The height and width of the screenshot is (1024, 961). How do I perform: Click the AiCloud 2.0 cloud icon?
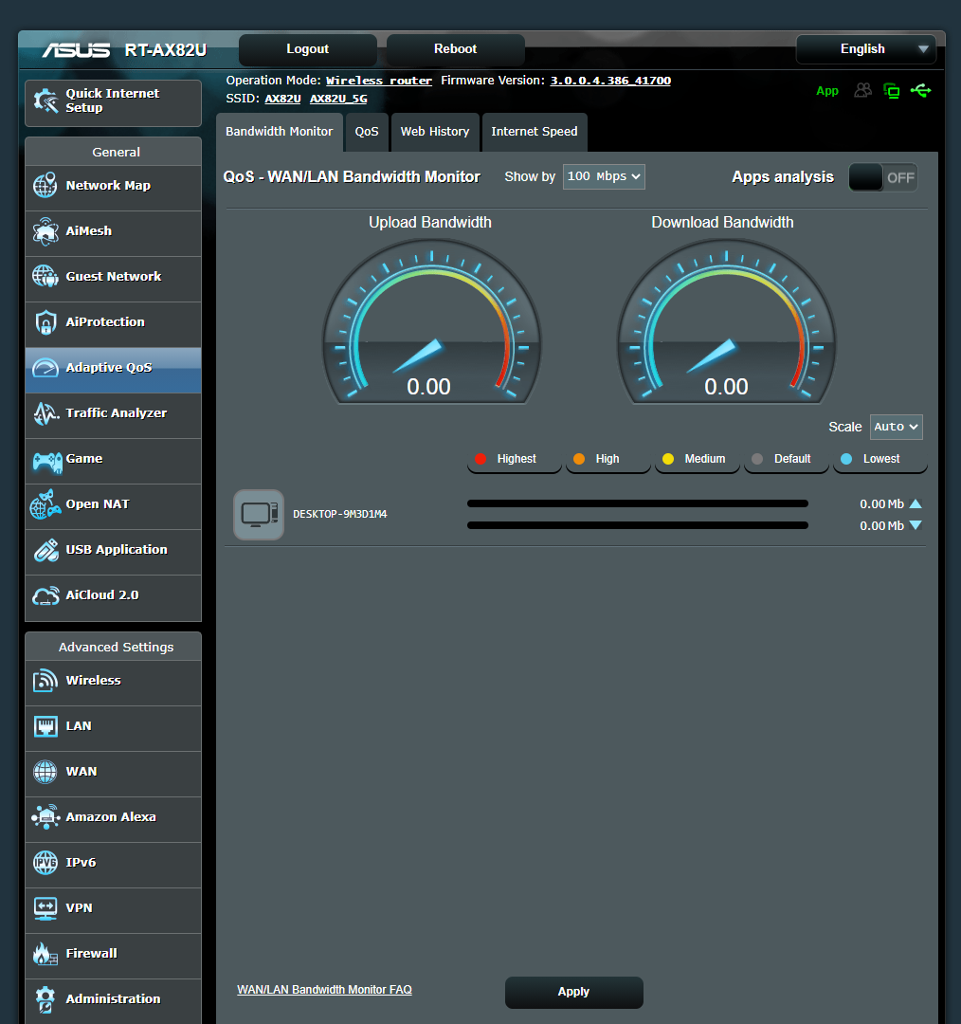click(45, 595)
